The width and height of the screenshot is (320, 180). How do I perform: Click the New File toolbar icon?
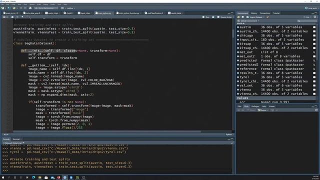coord(2,8)
